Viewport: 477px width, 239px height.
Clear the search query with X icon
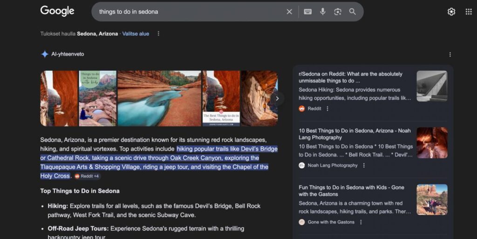click(289, 12)
